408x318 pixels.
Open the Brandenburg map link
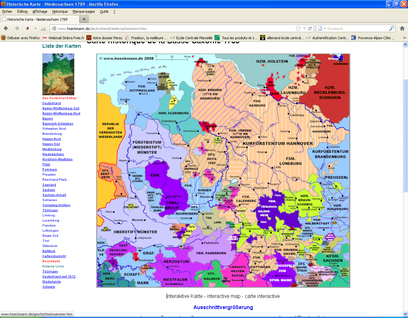(52, 134)
